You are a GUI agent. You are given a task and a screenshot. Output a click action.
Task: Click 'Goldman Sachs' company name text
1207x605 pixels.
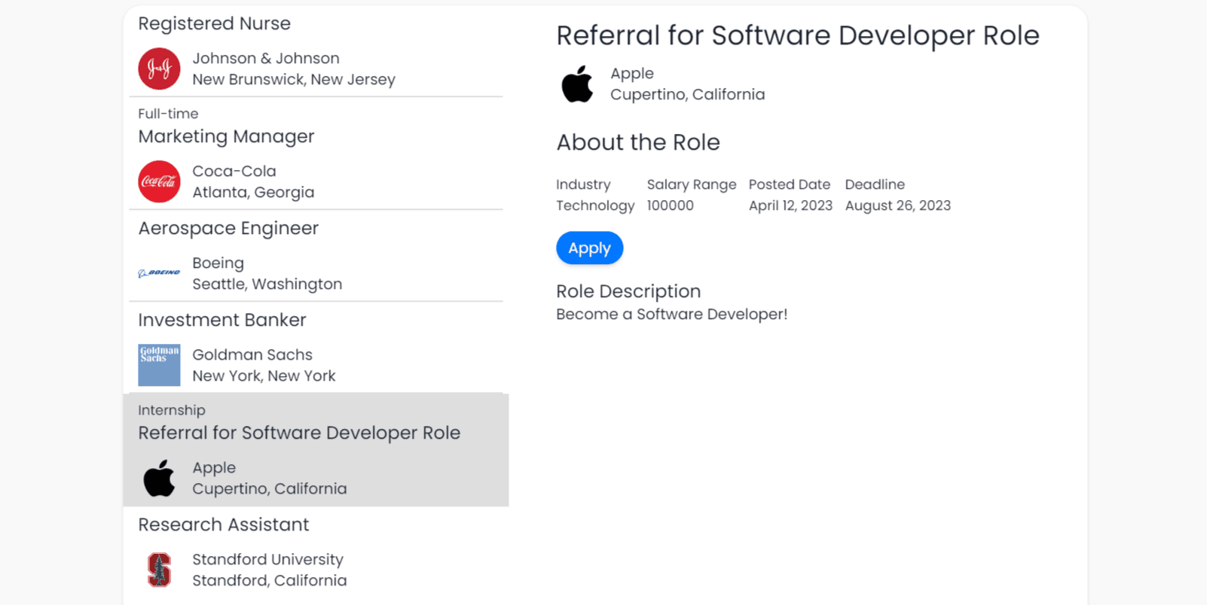pyautogui.click(x=252, y=354)
